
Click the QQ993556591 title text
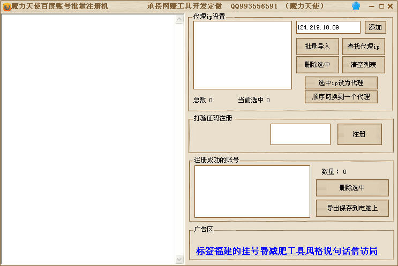click(254, 6)
